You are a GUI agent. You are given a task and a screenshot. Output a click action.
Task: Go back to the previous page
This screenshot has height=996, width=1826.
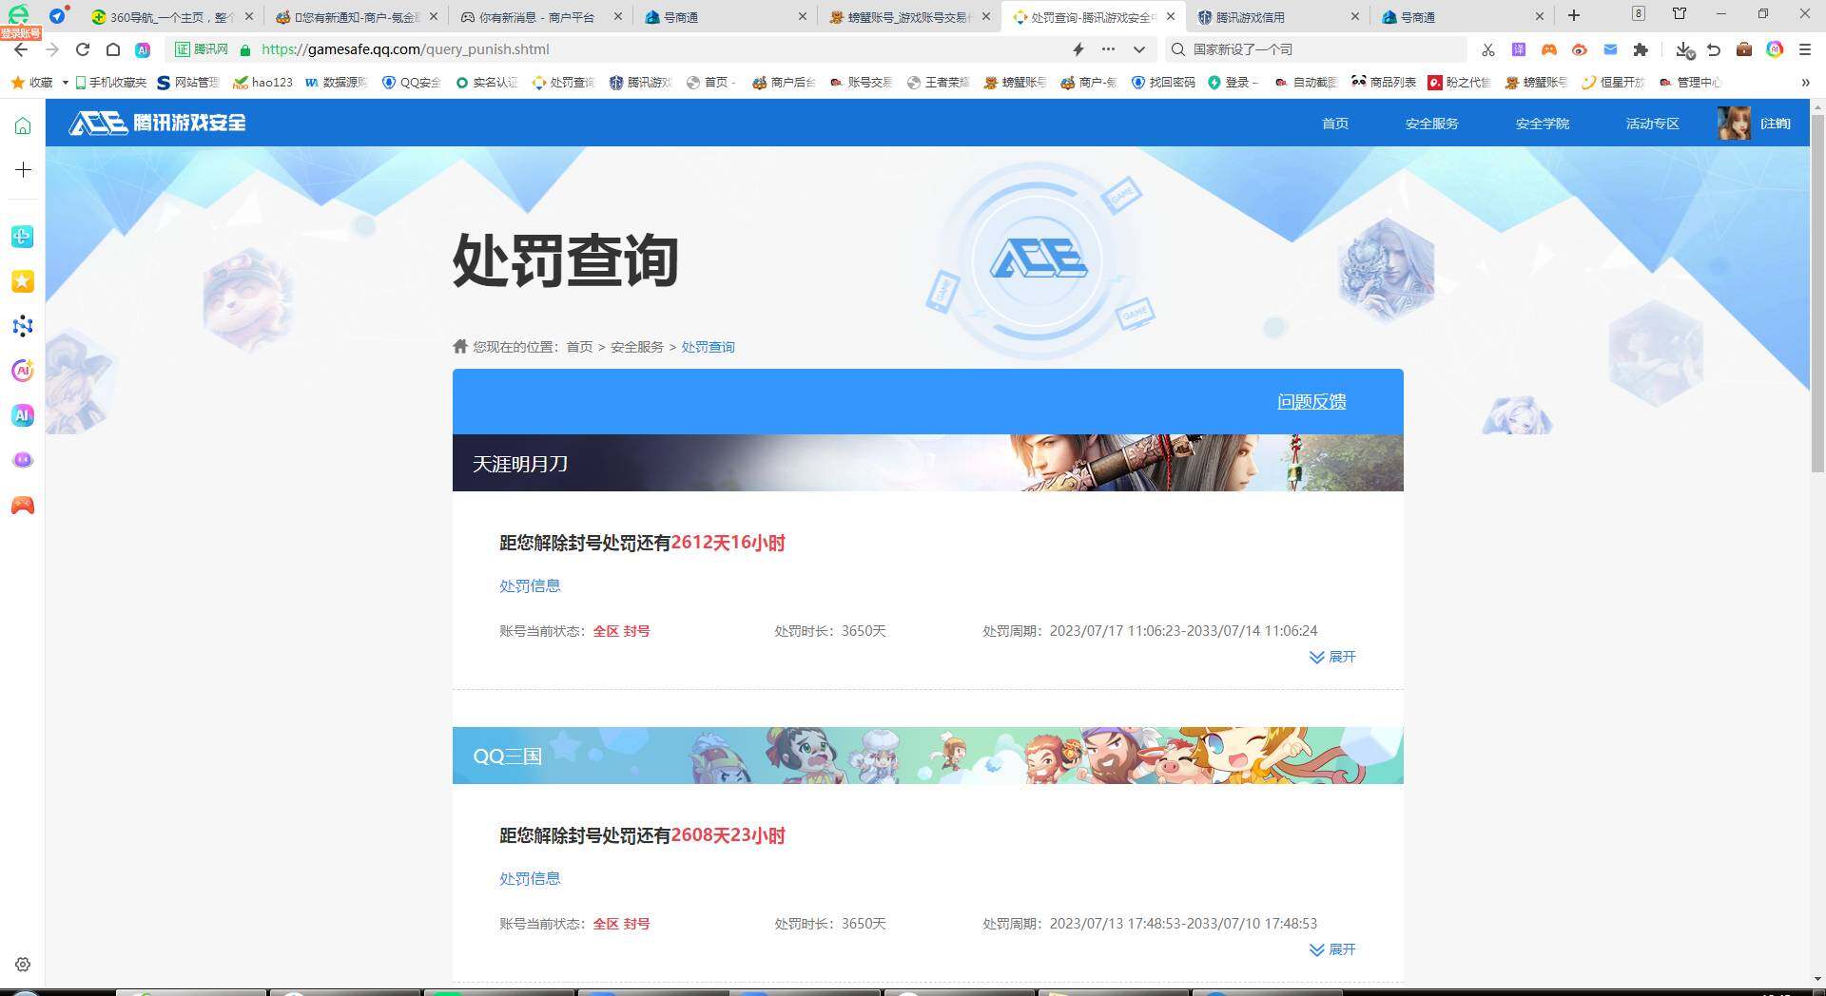pyautogui.click(x=21, y=49)
